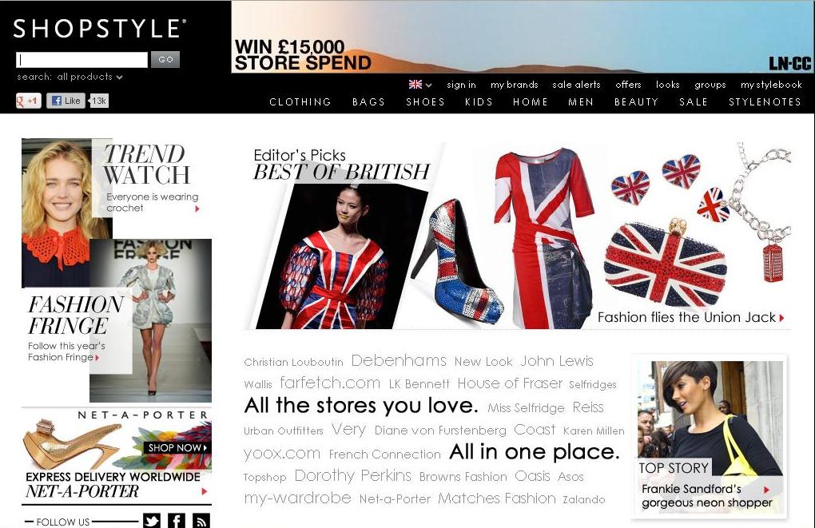The width and height of the screenshot is (815, 528).
Task: Click the Debenhams store link
Action: [399, 361]
